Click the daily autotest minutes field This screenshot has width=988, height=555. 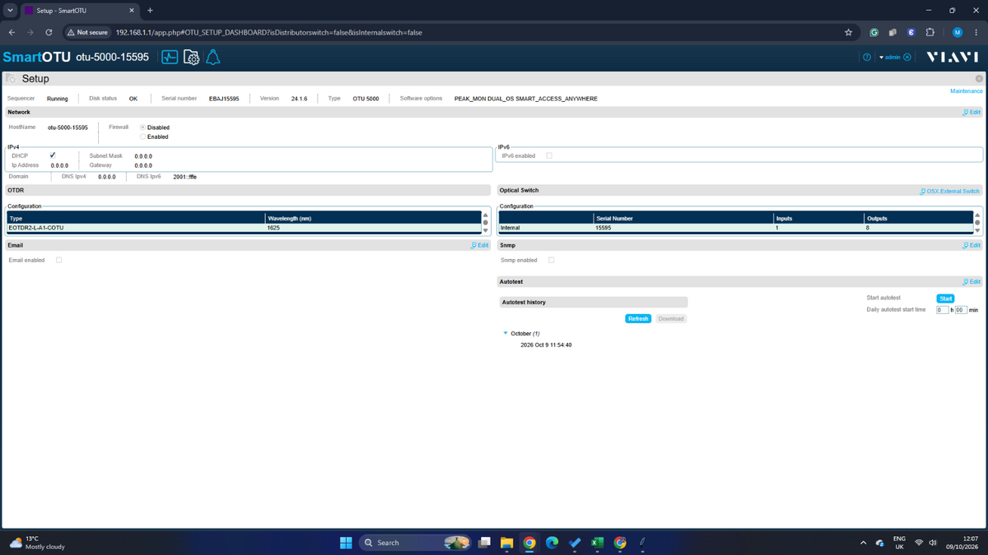[x=961, y=310]
